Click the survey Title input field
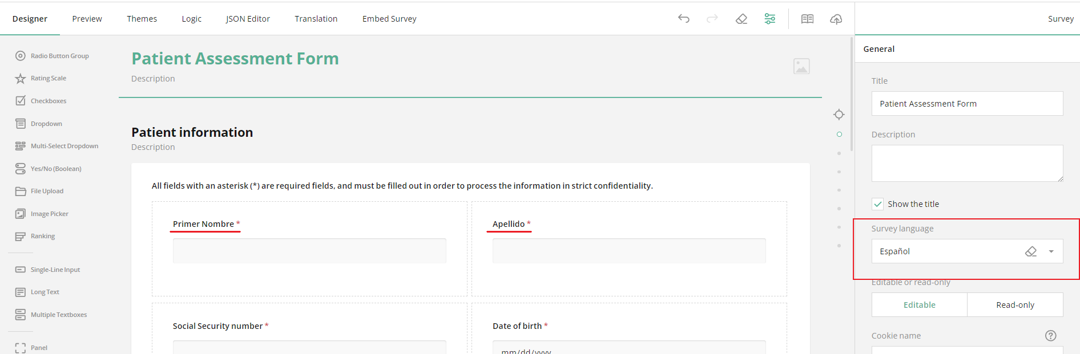This screenshot has height=354, width=1080. 966,103
